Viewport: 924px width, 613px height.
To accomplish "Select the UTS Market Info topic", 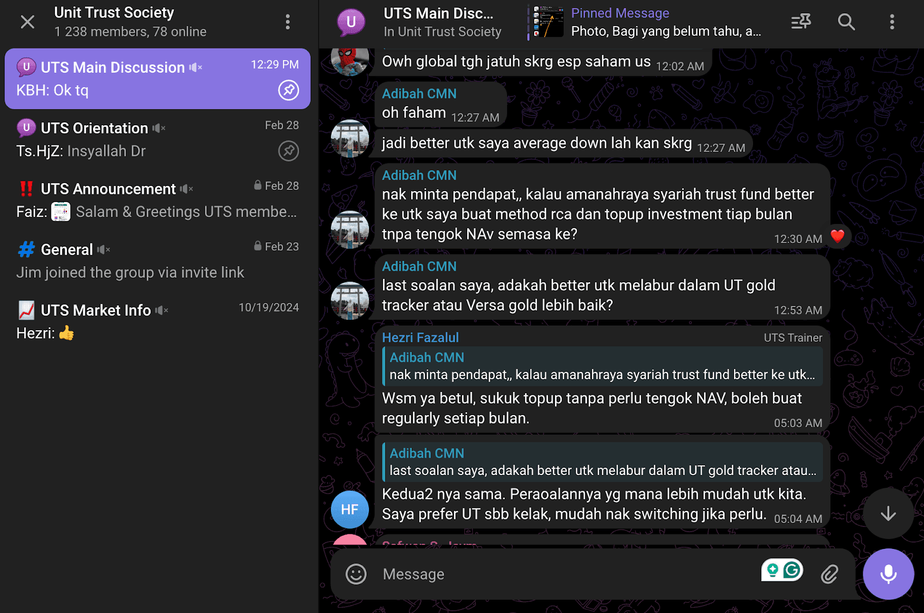I will click(158, 322).
